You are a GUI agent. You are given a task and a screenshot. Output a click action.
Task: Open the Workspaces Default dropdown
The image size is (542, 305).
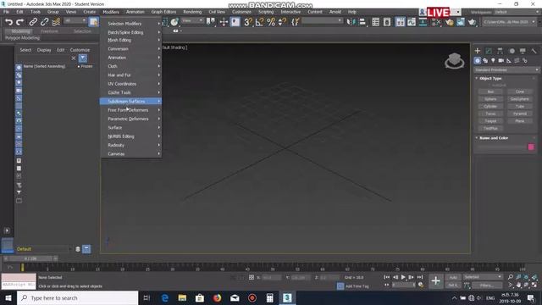pos(517,12)
